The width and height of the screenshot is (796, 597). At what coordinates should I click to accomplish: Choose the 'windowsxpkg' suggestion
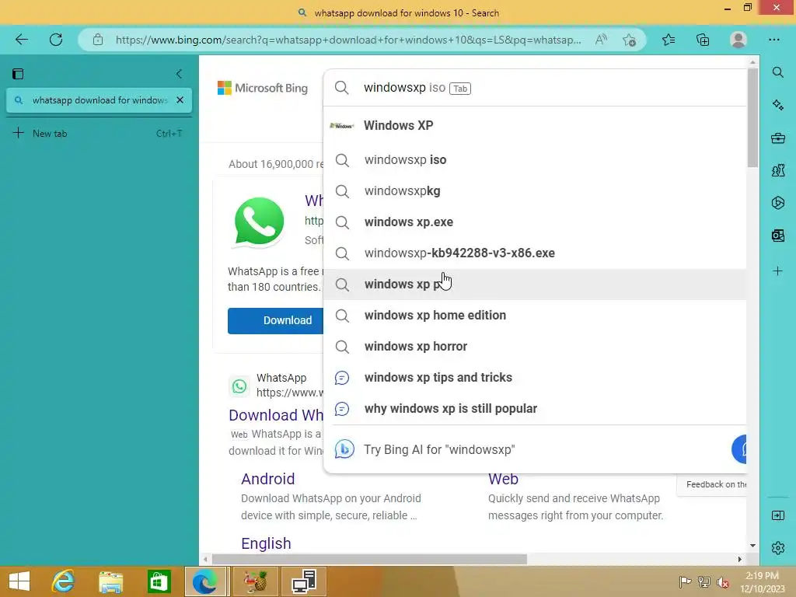click(535, 191)
